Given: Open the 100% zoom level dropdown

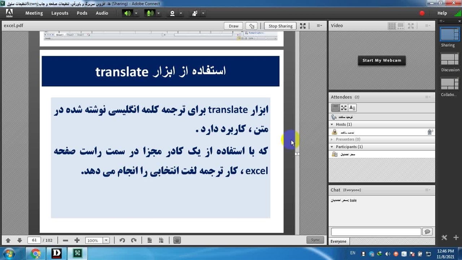Looking at the screenshot, I should click(x=106, y=240).
